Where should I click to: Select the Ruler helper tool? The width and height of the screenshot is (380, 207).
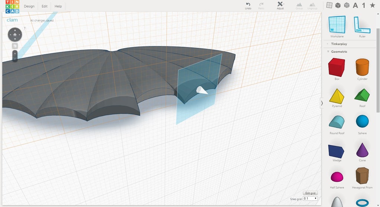(x=362, y=26)
